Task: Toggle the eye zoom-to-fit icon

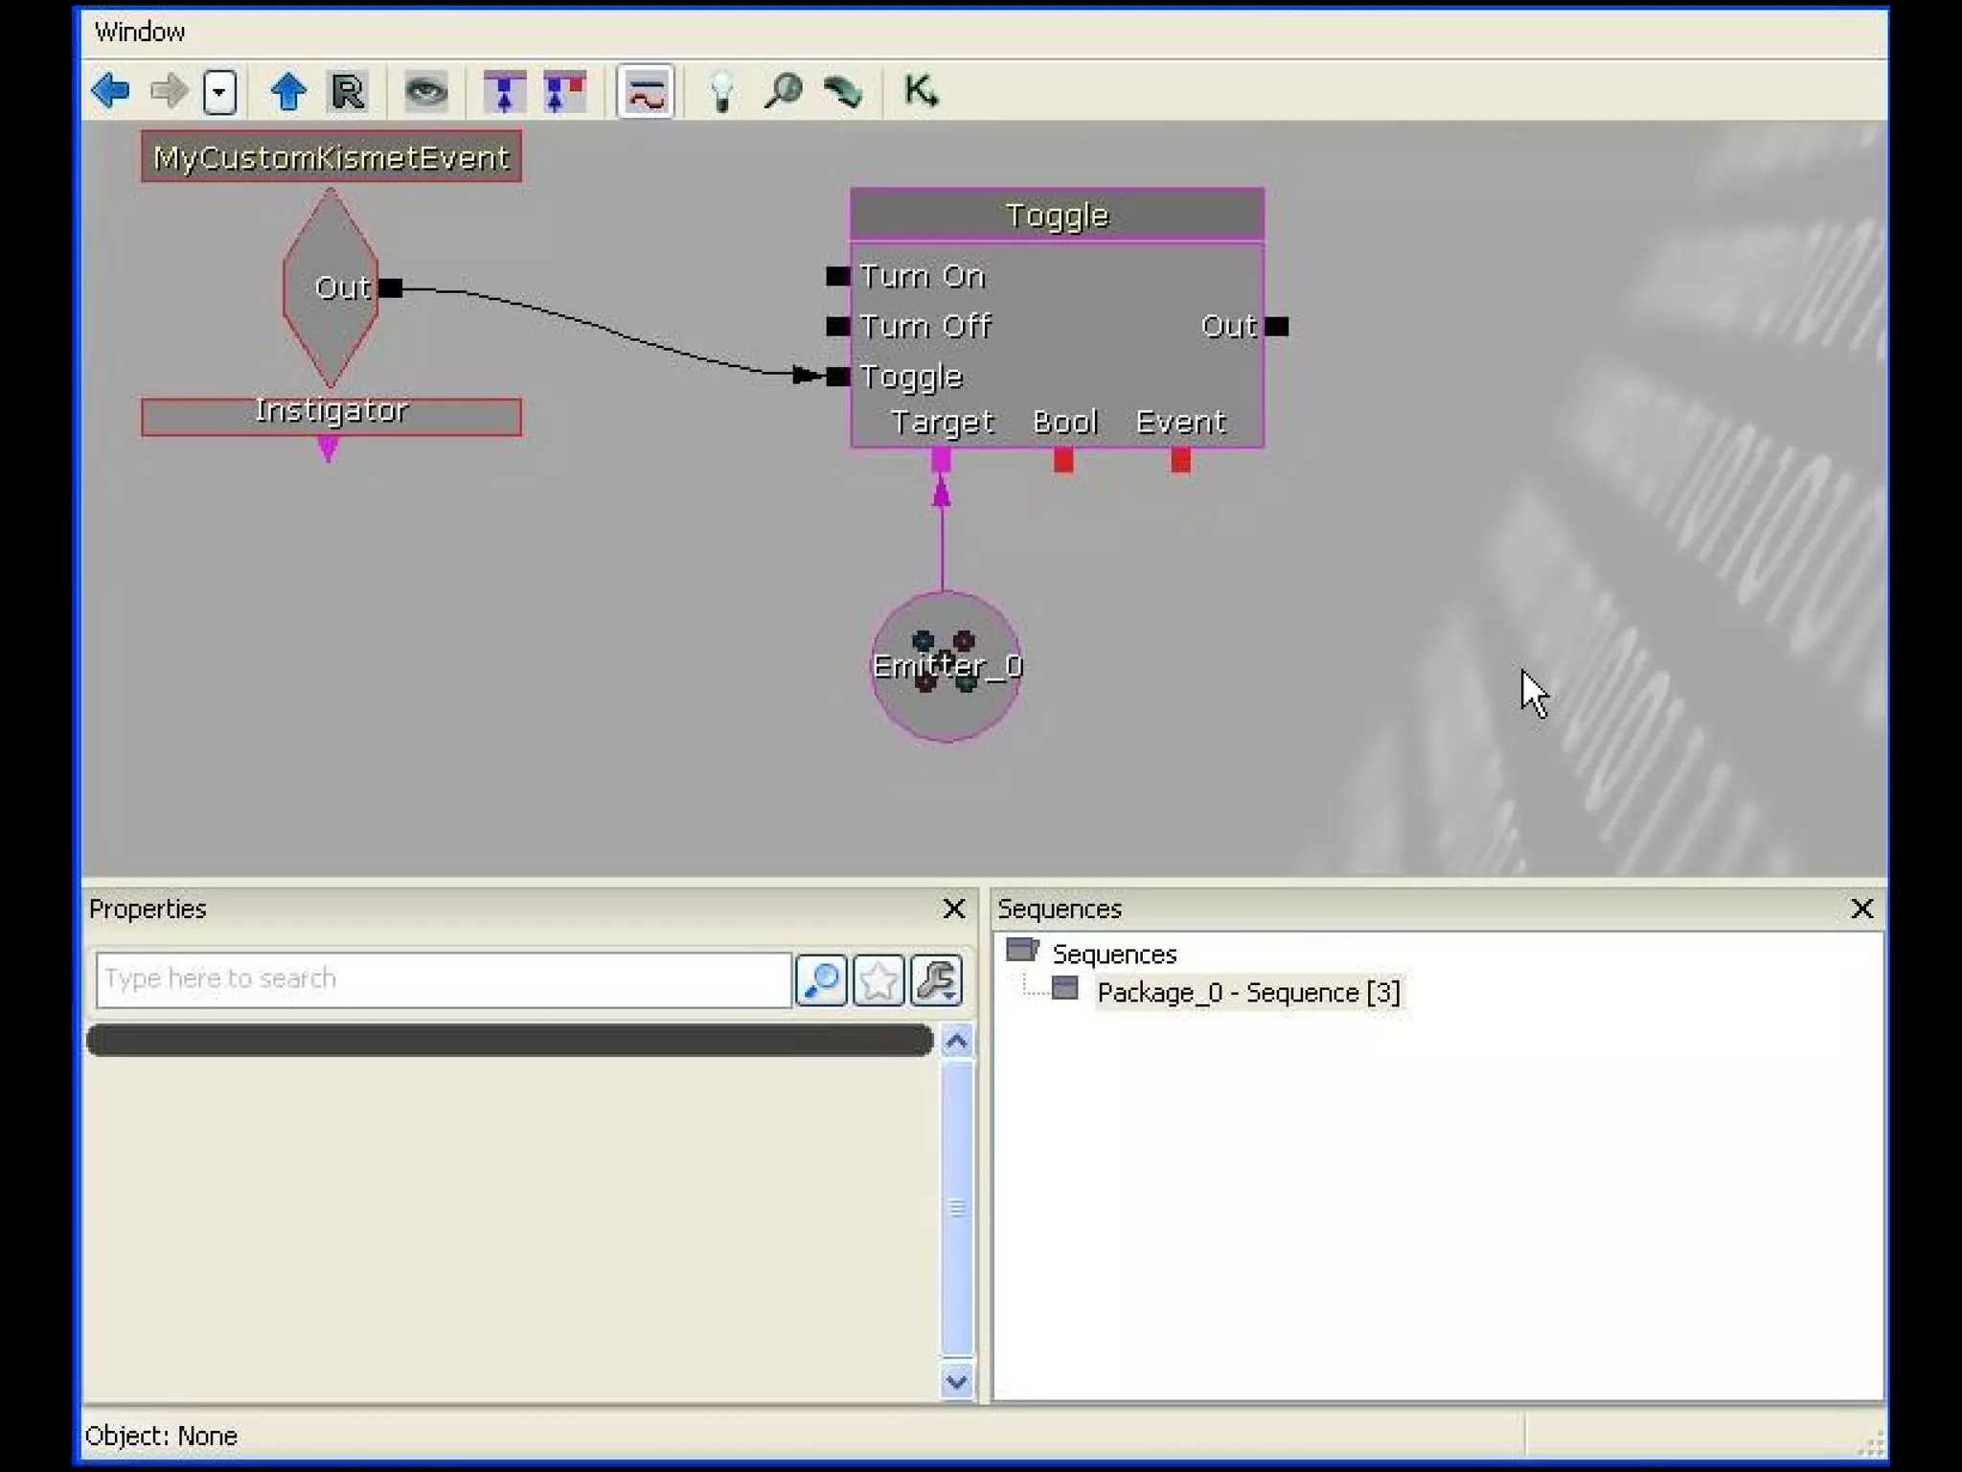Action: 425,92
